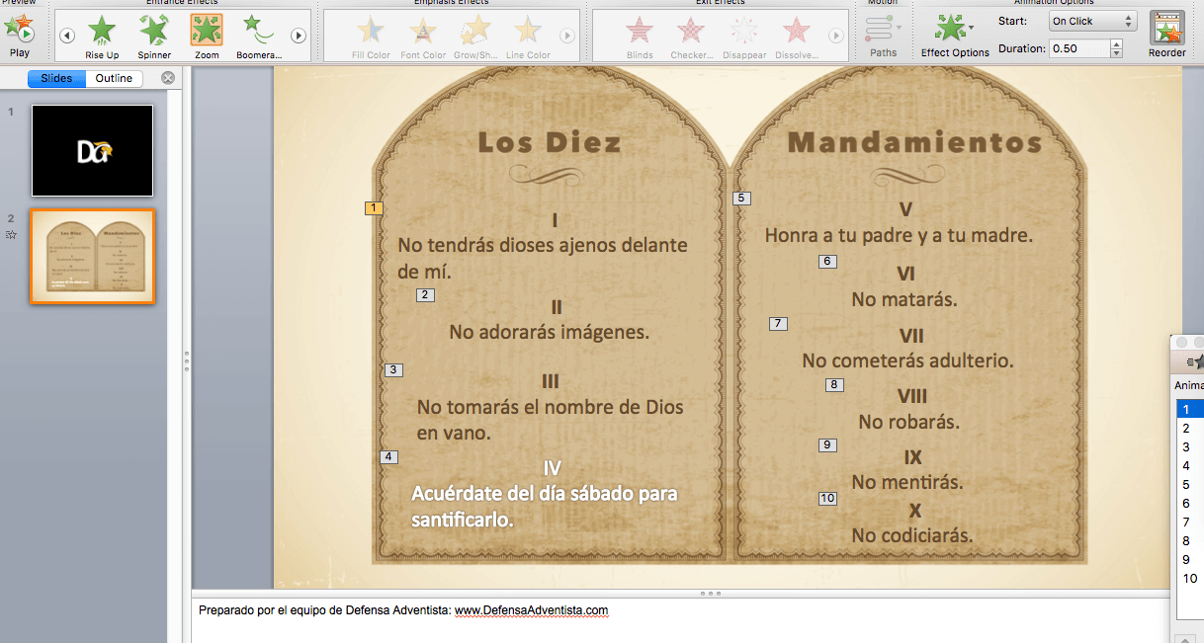Click 'Honra a tu padre y a tu madre.' text
The width and height of the screenshot is (1204, 643).
coord(899,236)
